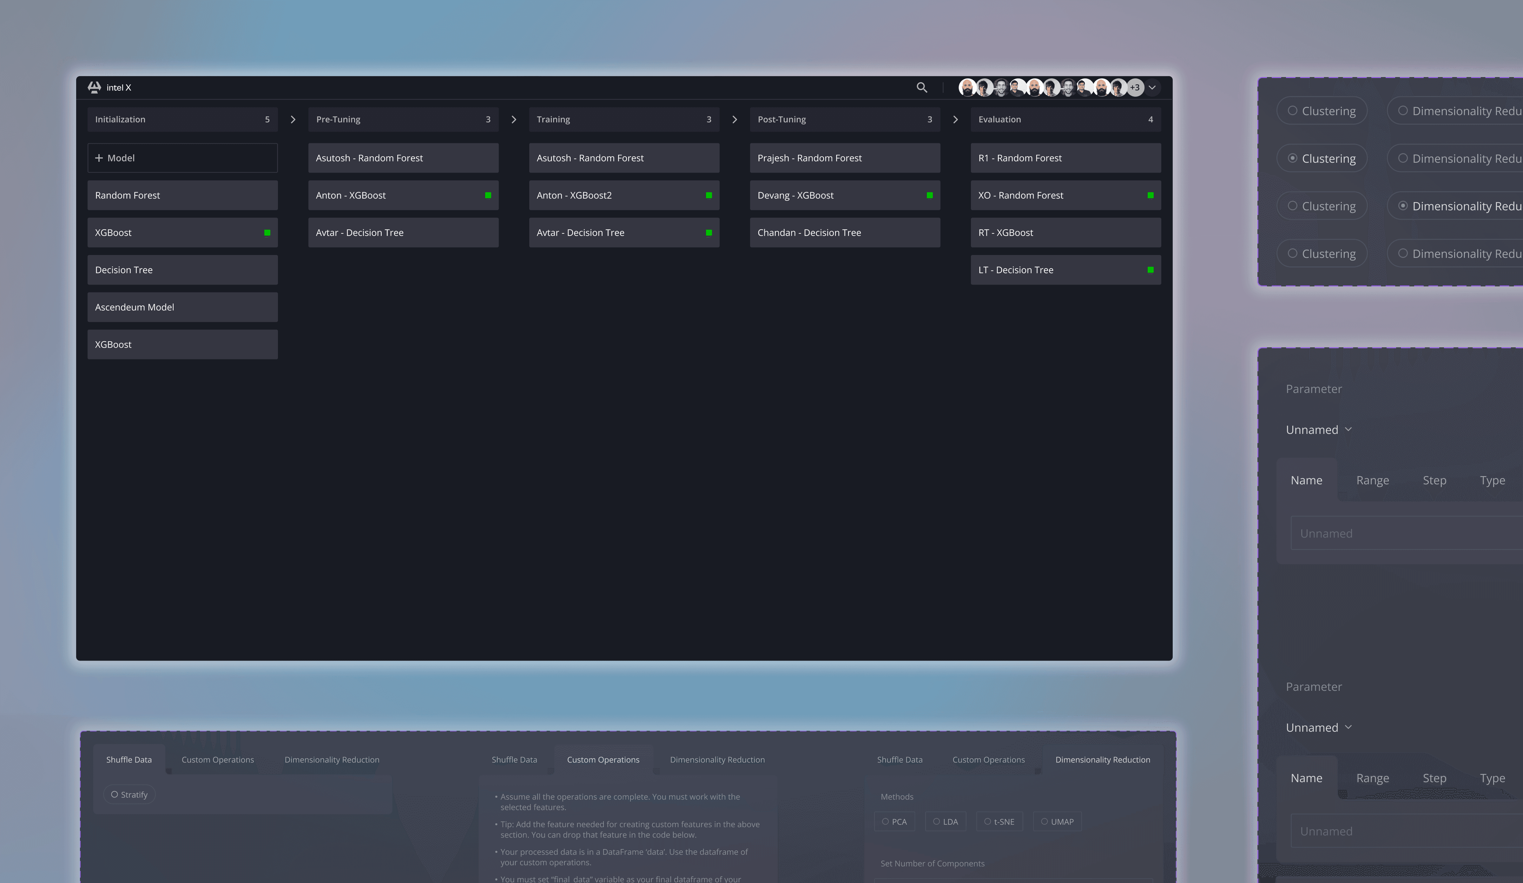Open the lower Unnamed parameter dropdown
Image resolution: width=1523 pixels, height=883 pixels.
(1318, 728)
